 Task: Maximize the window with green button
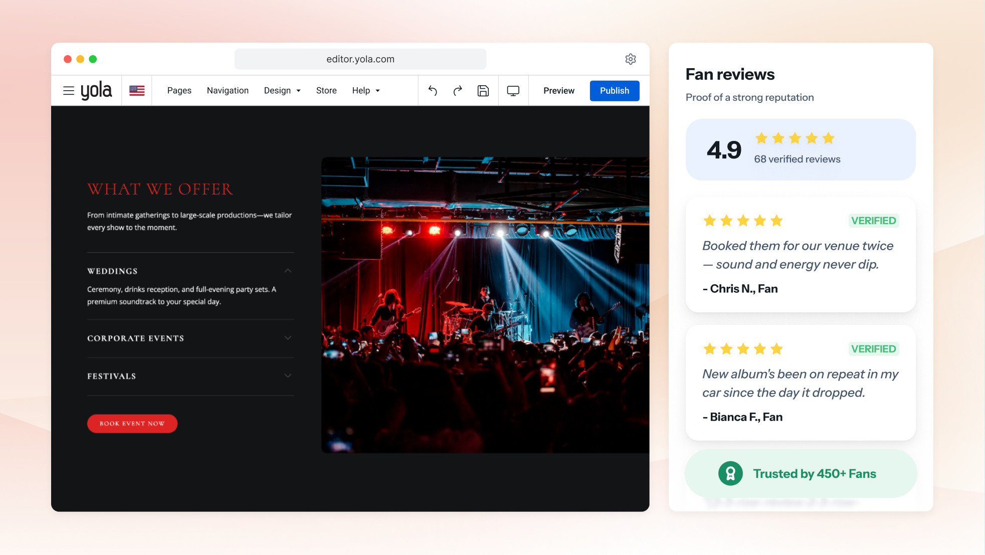coord(93,59)
